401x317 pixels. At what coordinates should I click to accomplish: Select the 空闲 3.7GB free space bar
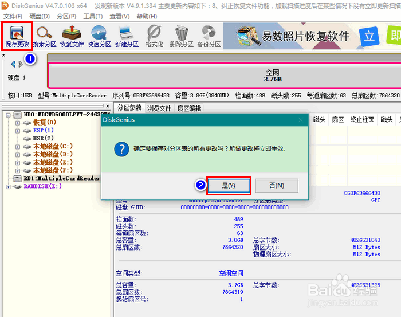click(x=225, y=76)
